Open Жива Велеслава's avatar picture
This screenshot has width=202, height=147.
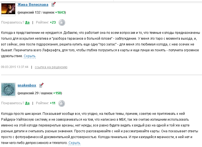point(8,8)
